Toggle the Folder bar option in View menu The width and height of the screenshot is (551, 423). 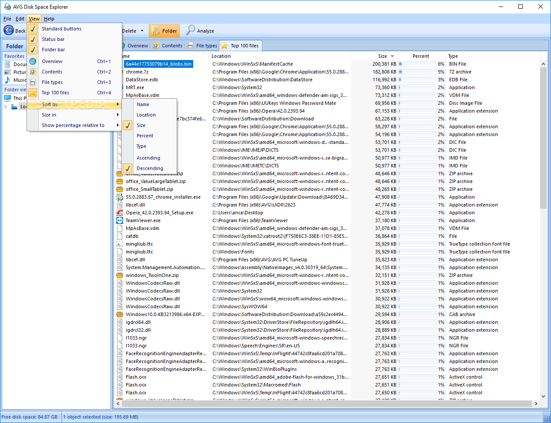(x=74, y=50)
